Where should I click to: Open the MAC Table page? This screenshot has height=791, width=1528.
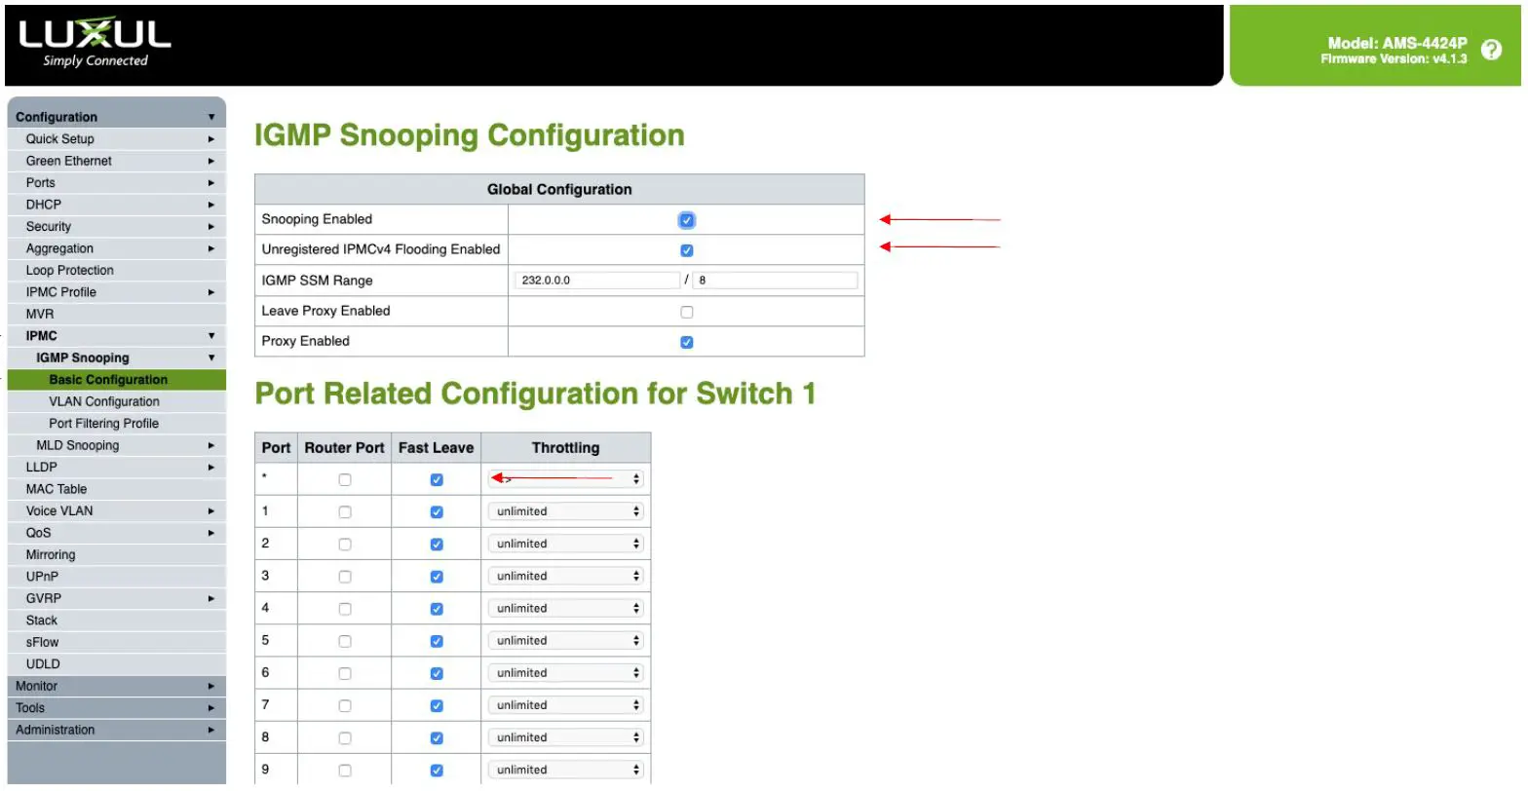pos(57,489)
